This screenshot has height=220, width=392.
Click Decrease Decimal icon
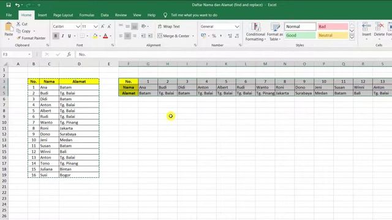point(237,36)
